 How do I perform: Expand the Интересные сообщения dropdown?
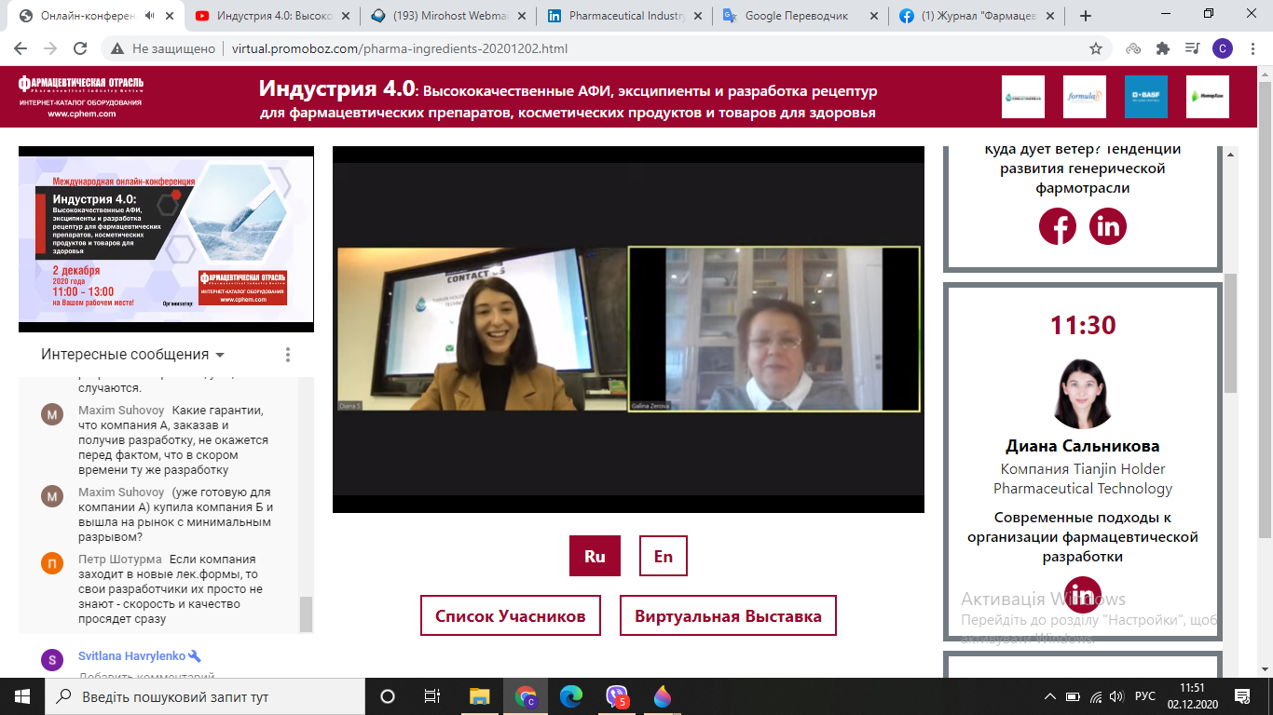click(x=220, y=356)
